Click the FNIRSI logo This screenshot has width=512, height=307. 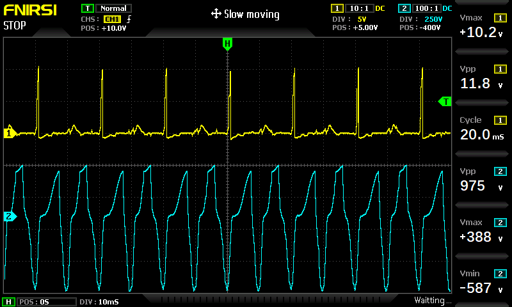(29, 10)
